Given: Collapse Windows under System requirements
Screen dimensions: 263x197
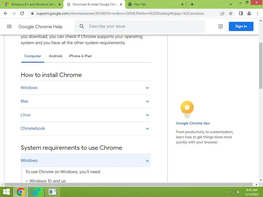Looking at the screenshot, I should [x=86, y=161].
